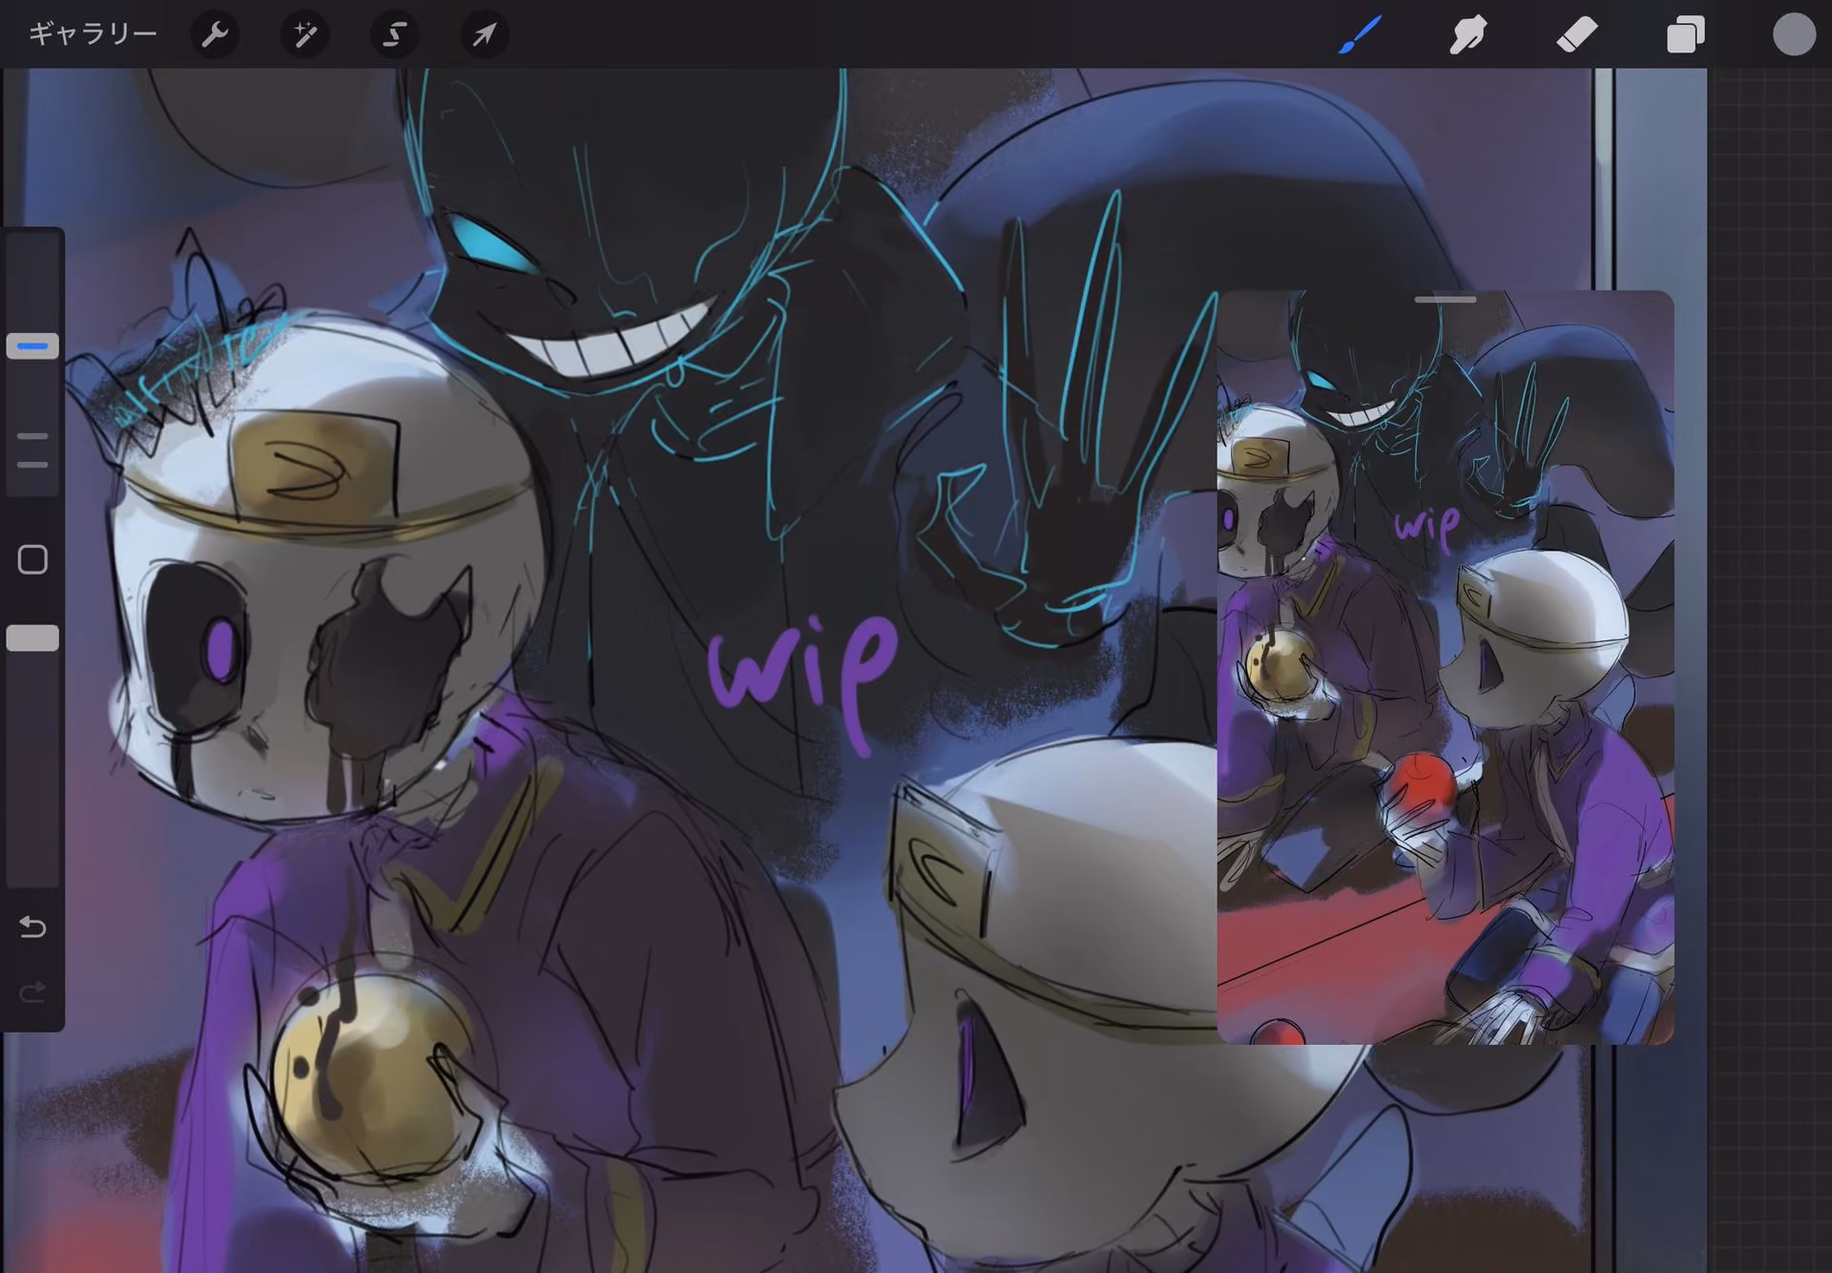This screenshot has width=1832, height=1273.
Task: Activate the Transform arrow tool
Action: click(484, 35)
